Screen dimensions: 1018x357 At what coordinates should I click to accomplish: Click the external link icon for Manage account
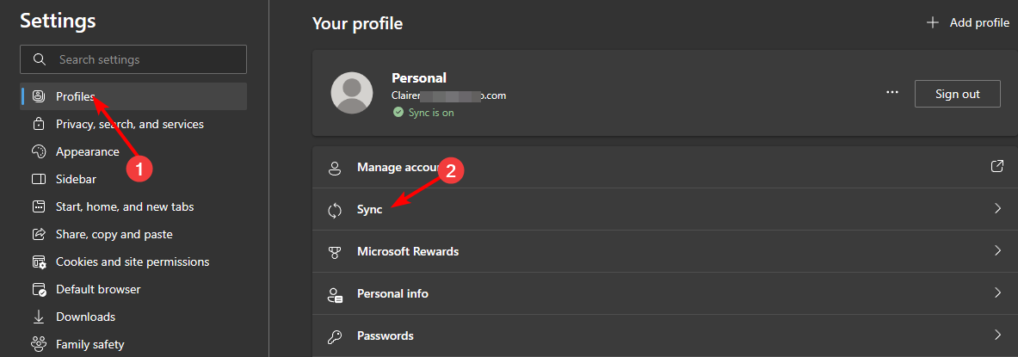click(x=997, y=167)
